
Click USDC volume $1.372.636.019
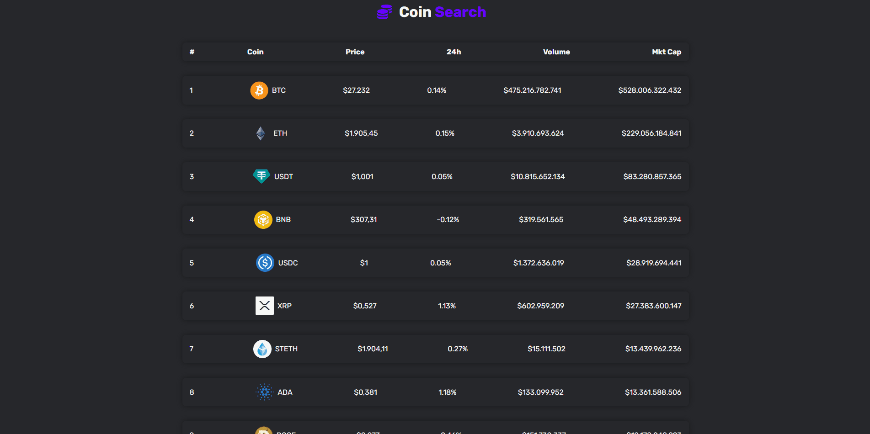click(x=539, y=263)
